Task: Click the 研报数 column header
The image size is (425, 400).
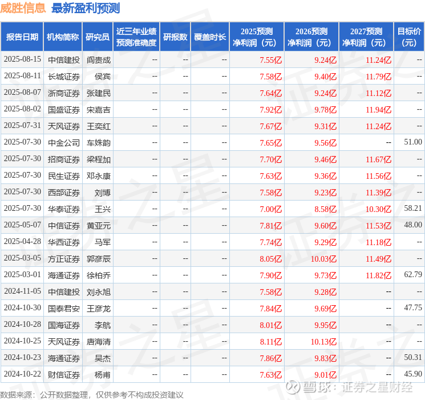Action: [175, 37]
